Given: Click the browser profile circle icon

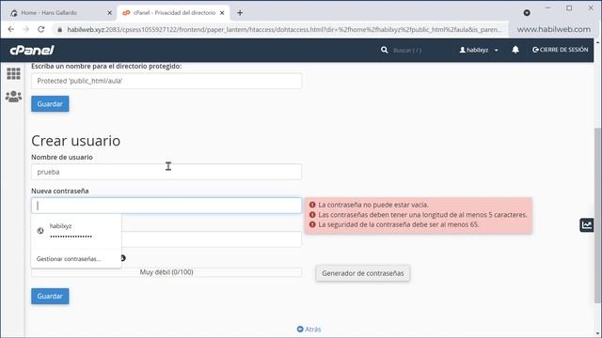Looking at the screenshot, I should coord(527,12).
